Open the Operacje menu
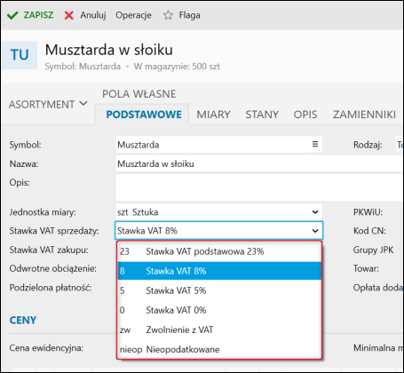 (x=133, y=15)
